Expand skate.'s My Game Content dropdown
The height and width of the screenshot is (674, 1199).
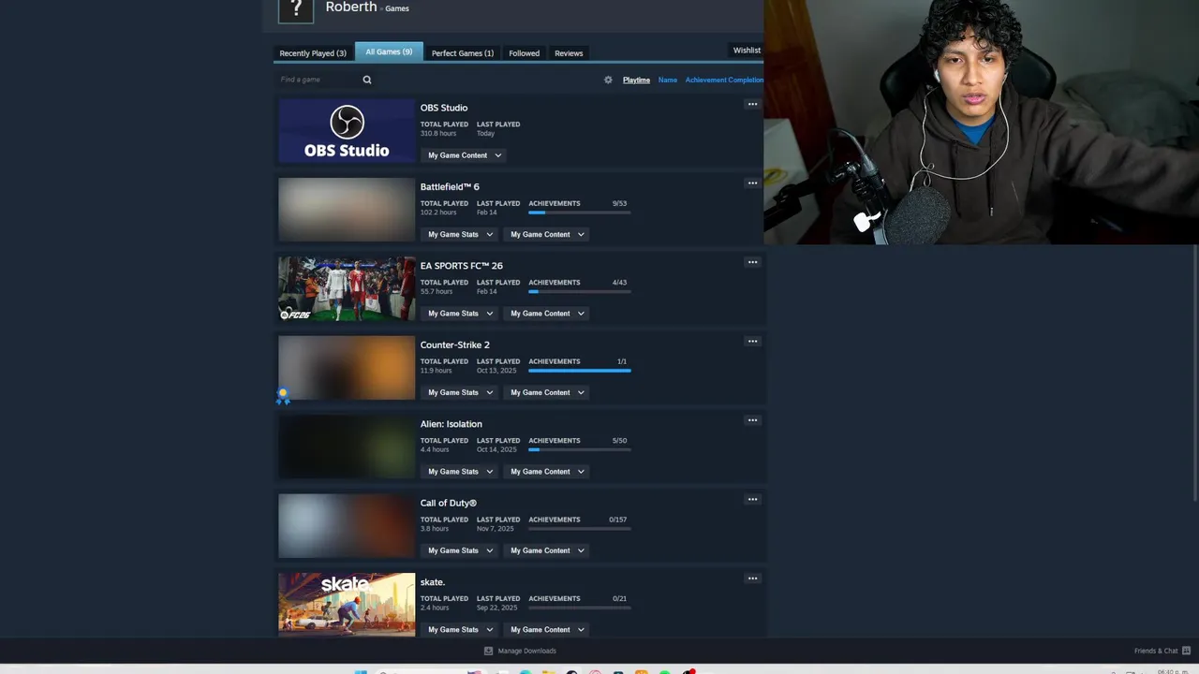click(x=546, y=630)
